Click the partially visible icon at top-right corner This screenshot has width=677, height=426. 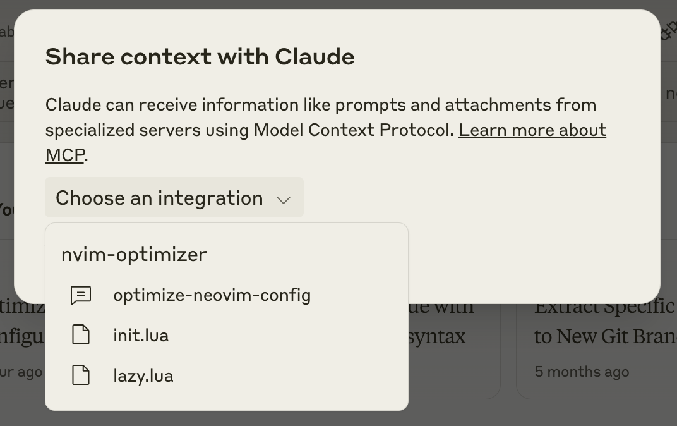tap(668, 31)
